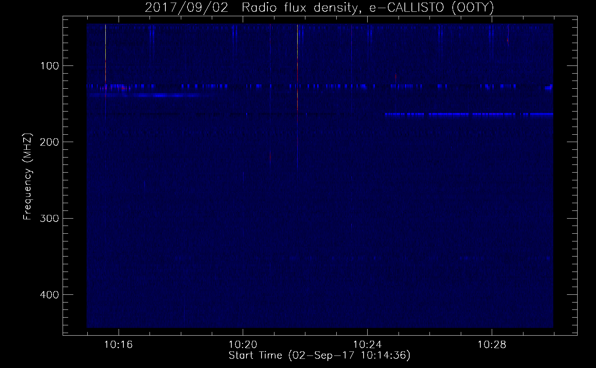Click the 10:20 time tick label

243,345
